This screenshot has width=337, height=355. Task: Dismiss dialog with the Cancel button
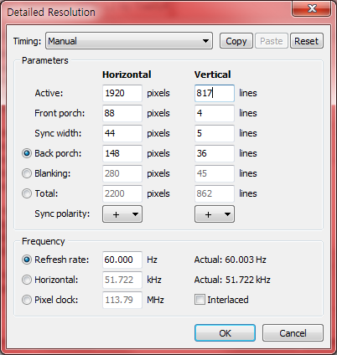pyautogui.click(x=293, y=333)
